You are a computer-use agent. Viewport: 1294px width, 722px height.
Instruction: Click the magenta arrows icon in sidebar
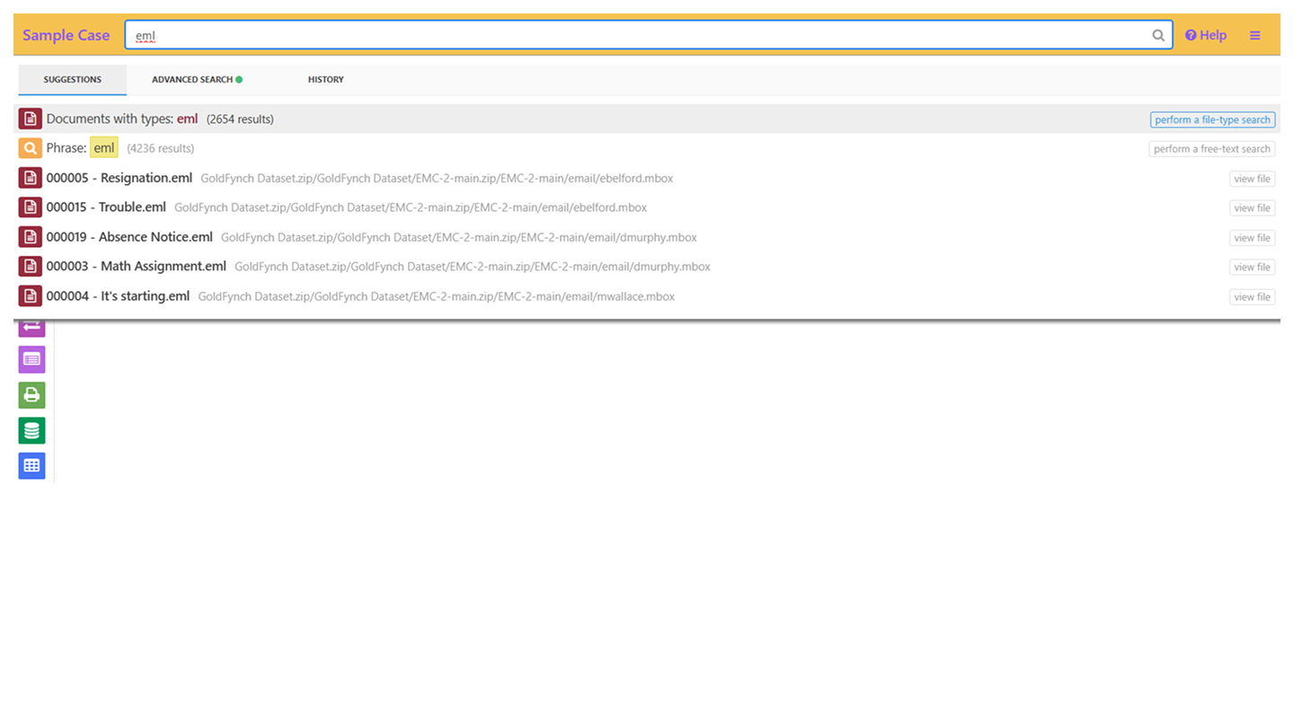[x=31, y=327]
